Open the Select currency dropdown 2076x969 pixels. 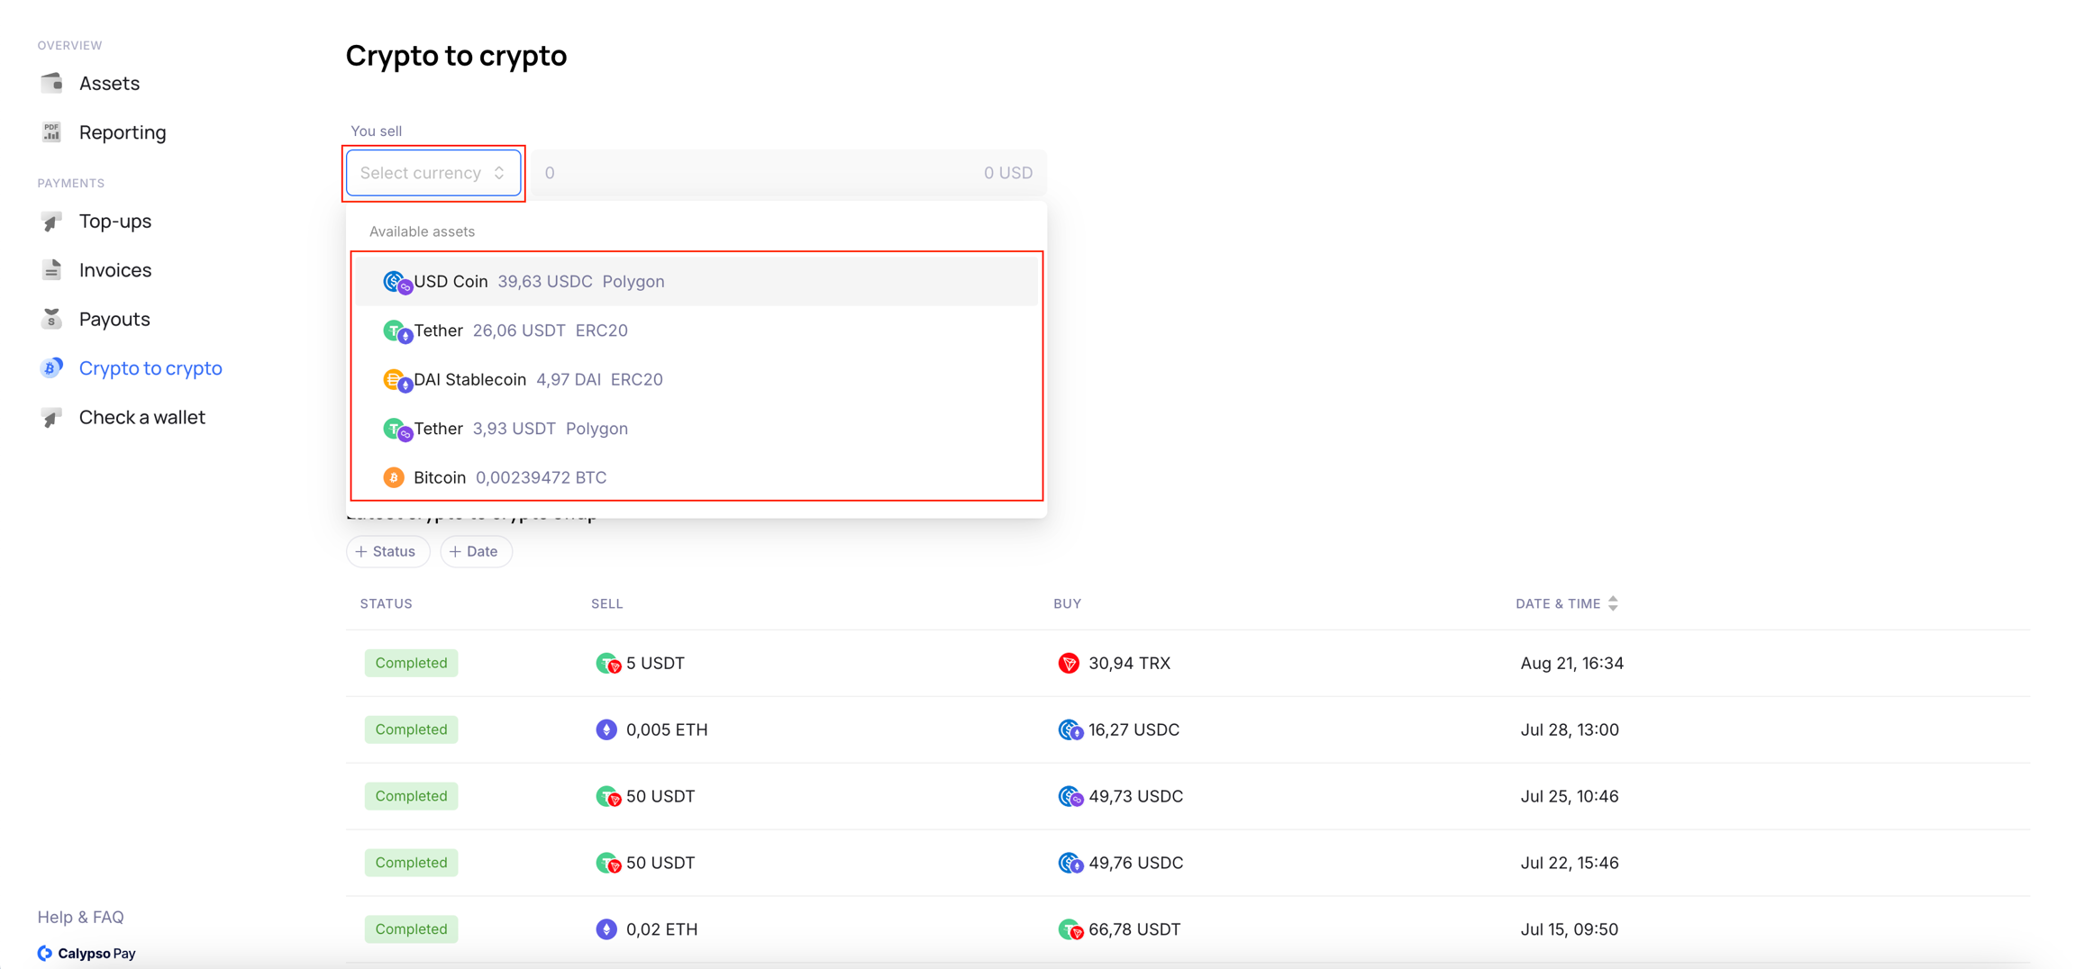coord(432,173)
